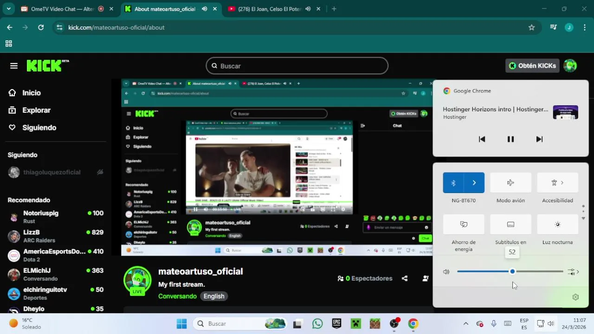This screenshot has width=594, height=334.
Task: Focus the Kick Buscar search field
Action: click(297, 66)
